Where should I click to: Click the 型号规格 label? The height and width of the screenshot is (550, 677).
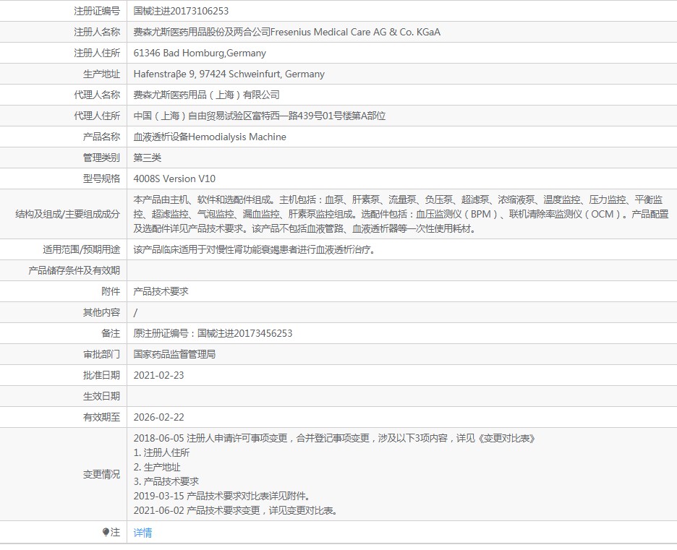[x=101, y=179]
